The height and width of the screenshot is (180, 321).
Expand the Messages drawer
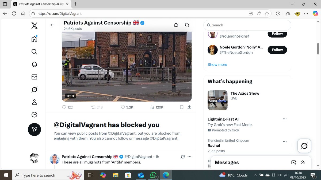coord(303,162)
